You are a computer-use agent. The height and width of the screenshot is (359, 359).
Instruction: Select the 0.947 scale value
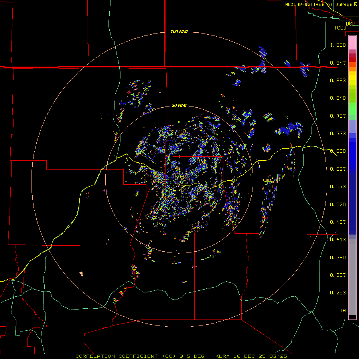pyautogui.click(x=338, y=63)
